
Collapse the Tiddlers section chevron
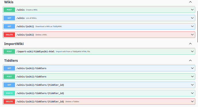point(190,61)
